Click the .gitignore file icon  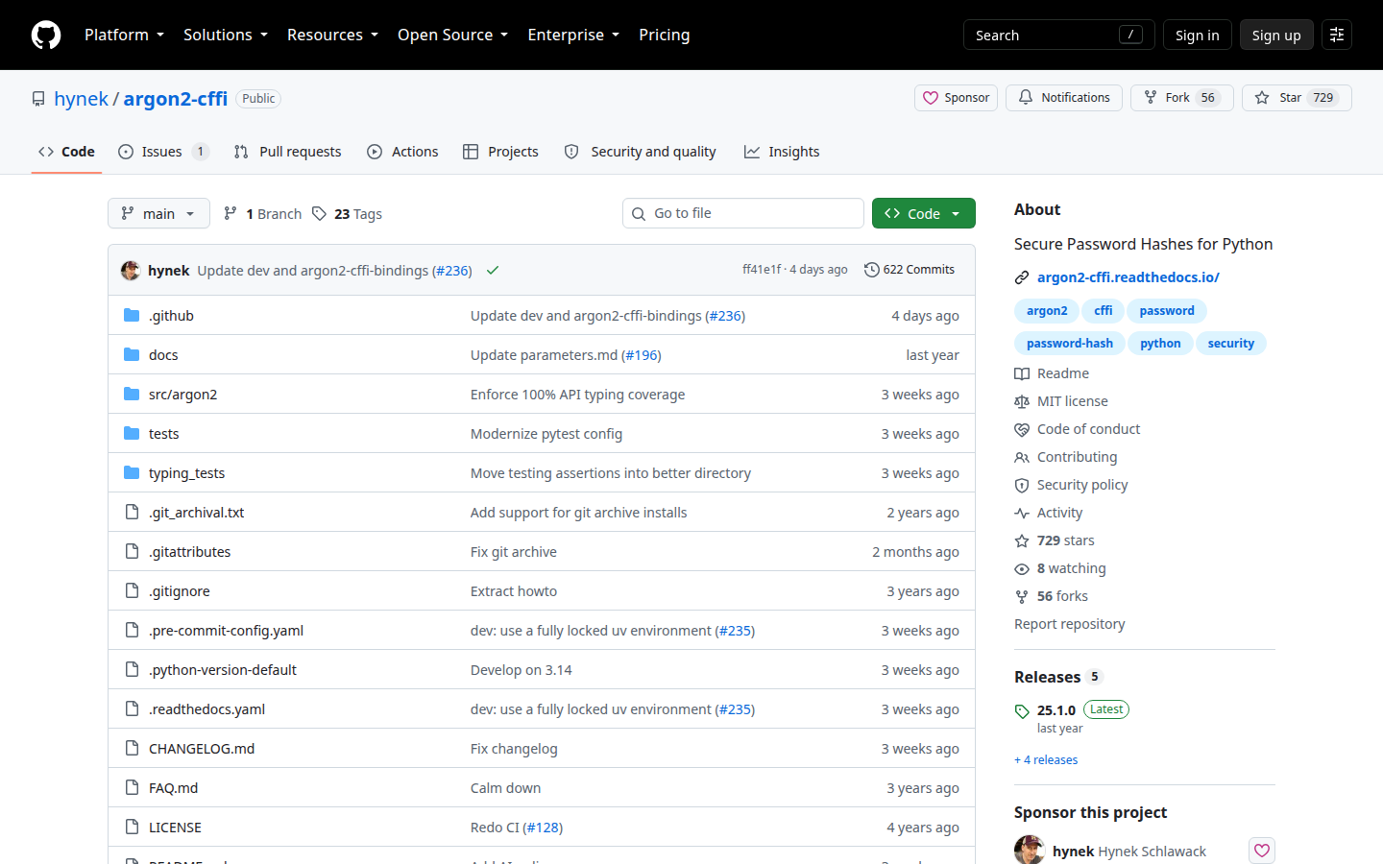click(x=132, y=590)
